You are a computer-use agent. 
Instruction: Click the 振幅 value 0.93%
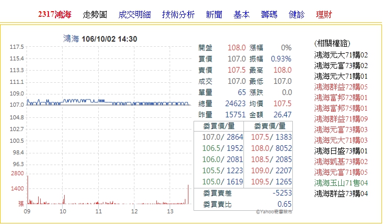[281, 59]
